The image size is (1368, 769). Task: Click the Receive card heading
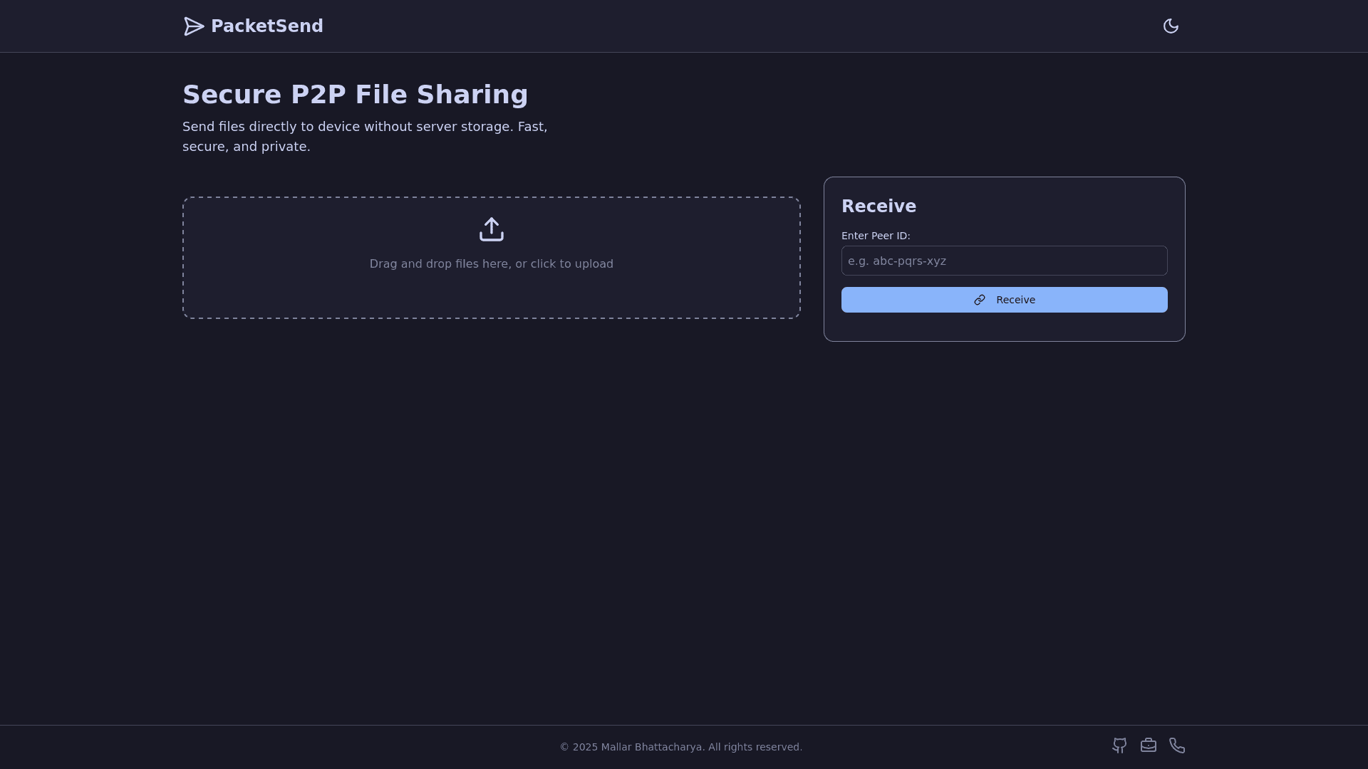879,206
